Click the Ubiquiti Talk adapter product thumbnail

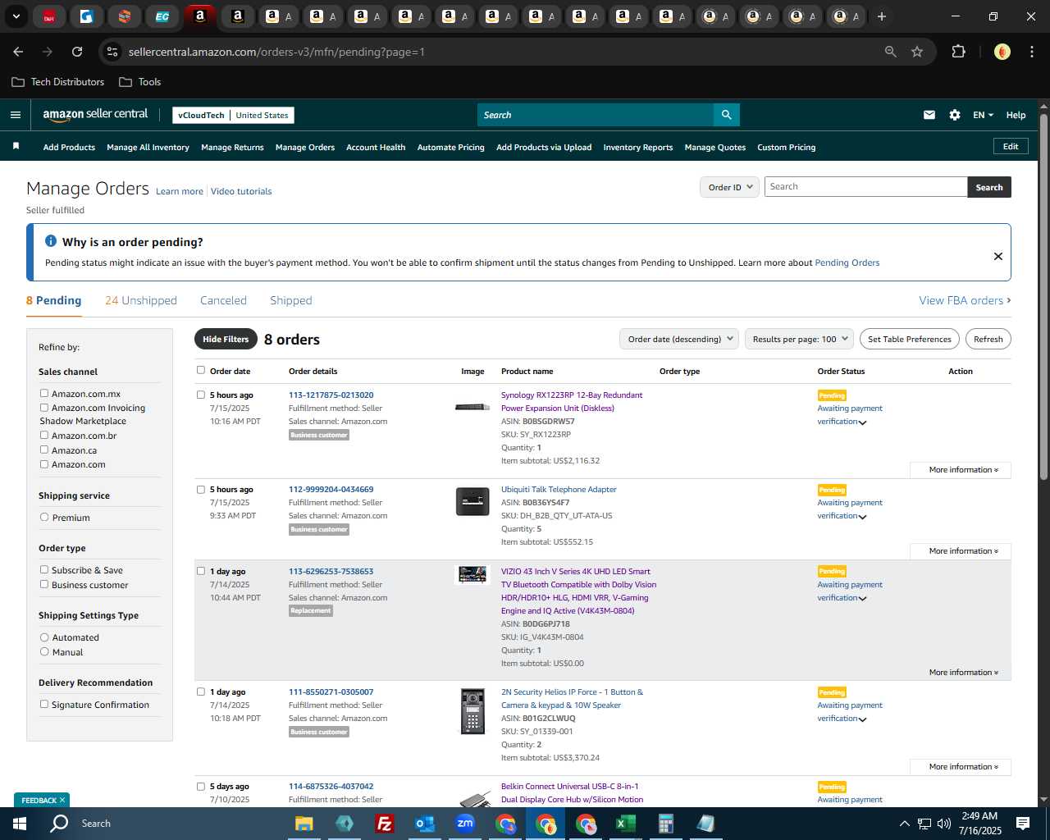472,501
